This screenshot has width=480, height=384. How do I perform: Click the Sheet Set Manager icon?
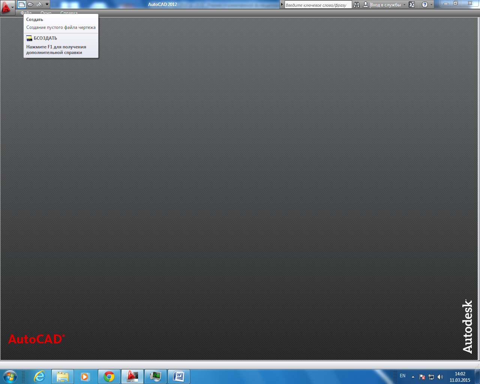[39, 4]
